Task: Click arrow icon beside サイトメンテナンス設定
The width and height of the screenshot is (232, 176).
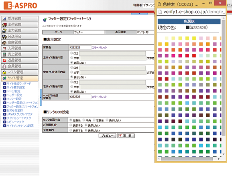Action: coord(5,126)
